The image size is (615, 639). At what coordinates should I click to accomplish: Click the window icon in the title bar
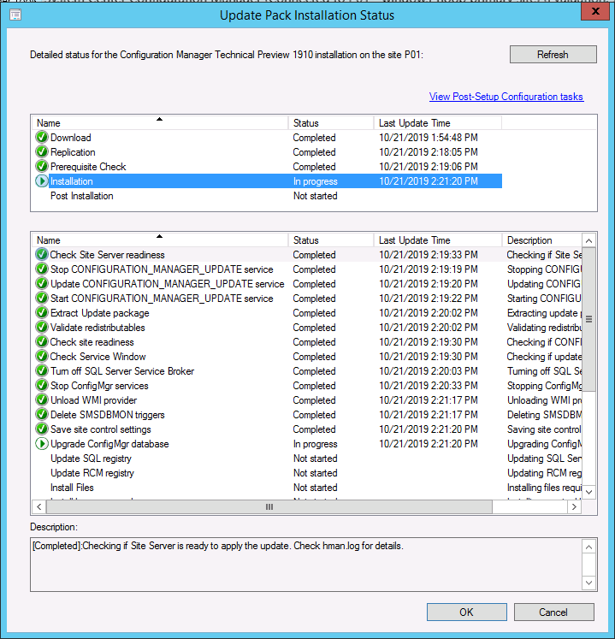15,15
